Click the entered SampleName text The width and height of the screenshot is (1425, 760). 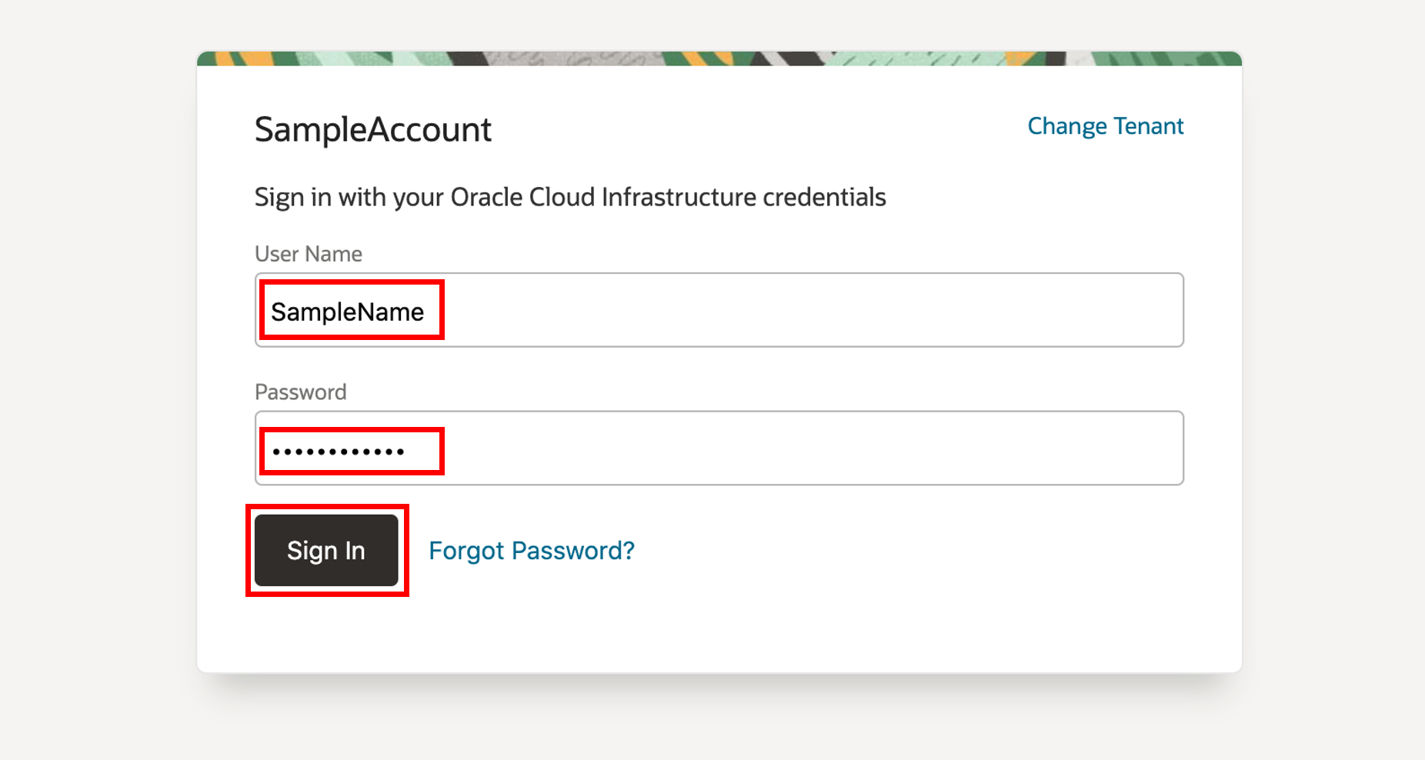(x=347, y=312)
